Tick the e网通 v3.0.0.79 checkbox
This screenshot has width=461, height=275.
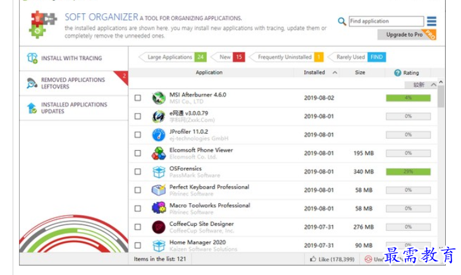138,117
